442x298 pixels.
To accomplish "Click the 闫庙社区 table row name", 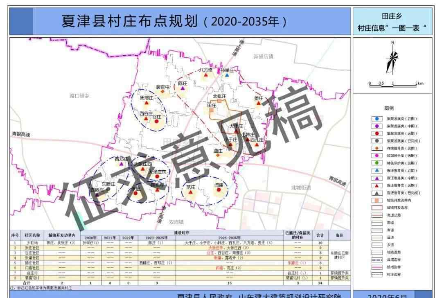I will pos(32,268).
